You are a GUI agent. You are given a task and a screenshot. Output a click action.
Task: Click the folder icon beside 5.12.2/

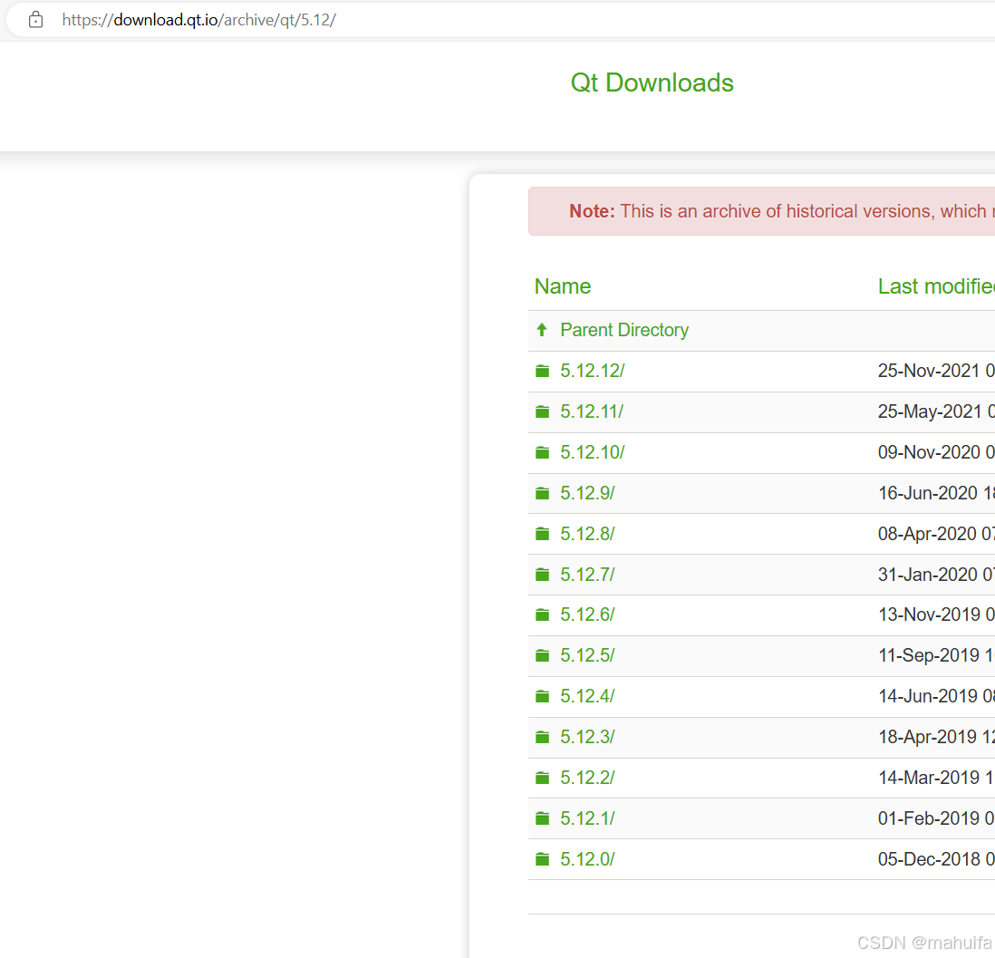pos(543,777)
